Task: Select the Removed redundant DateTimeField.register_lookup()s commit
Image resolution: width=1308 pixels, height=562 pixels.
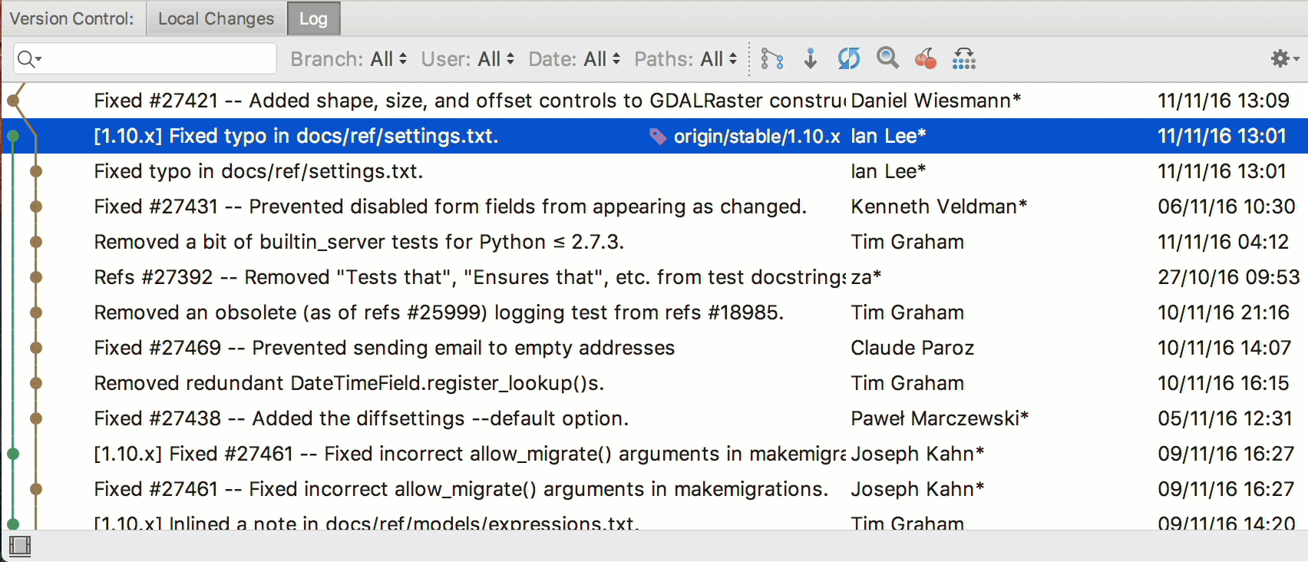Action: coord(349,383)
